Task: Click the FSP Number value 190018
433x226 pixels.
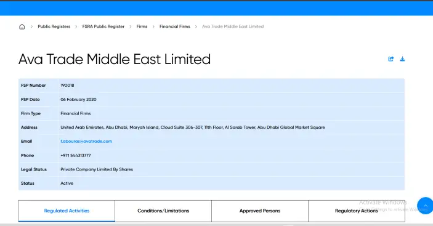Action: (x=67, y=86)
